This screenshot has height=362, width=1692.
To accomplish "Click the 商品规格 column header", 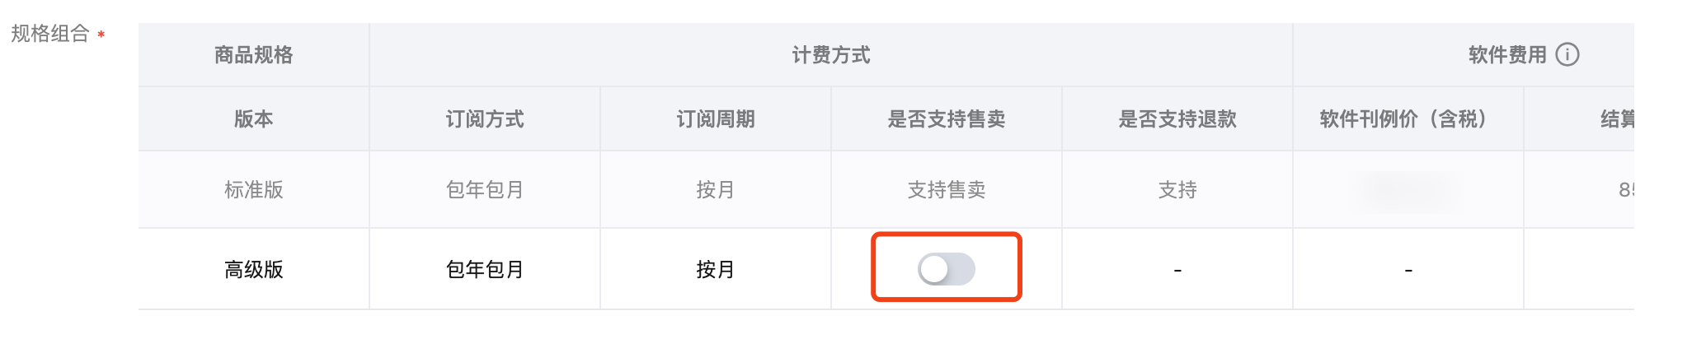I will click(x=253, y=55).
